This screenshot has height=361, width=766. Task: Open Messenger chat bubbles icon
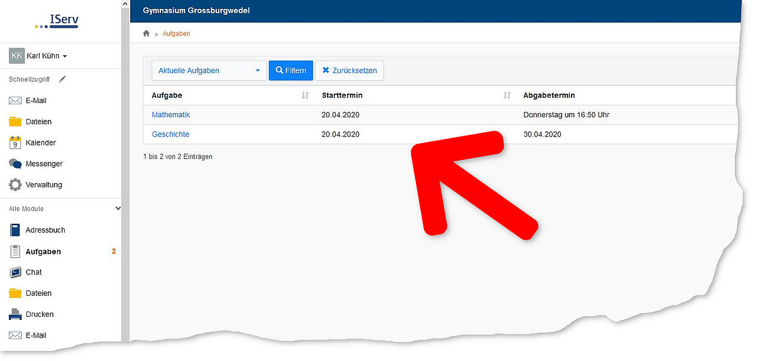tap(15, 164)
